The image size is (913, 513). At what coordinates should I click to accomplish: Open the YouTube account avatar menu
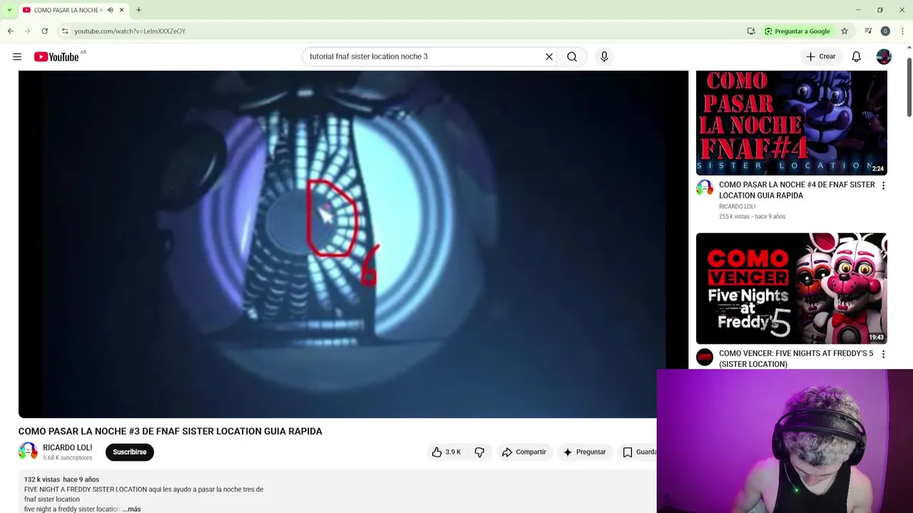pos(884,56)
